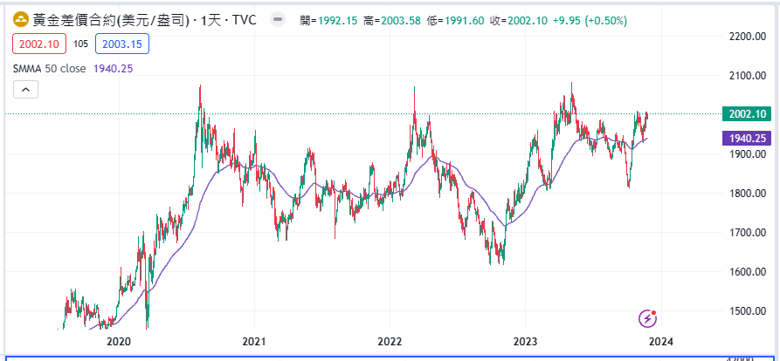Click the purple lightning flash icon

pyautogui.click(x=648, y=317)
